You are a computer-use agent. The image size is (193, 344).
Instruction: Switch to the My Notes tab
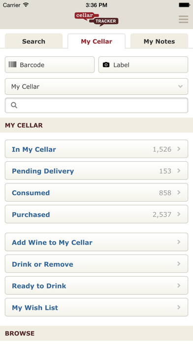tap(159, 41)
